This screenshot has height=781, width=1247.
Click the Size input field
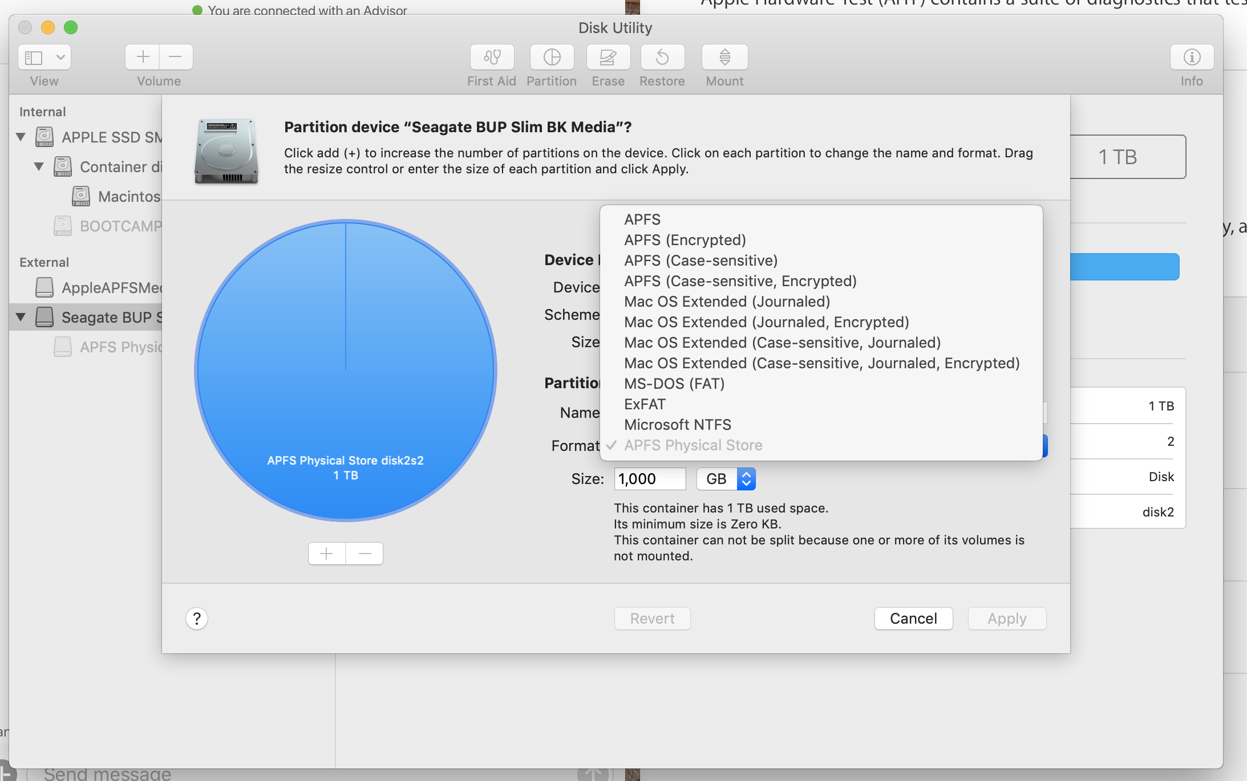pos(649,479)
